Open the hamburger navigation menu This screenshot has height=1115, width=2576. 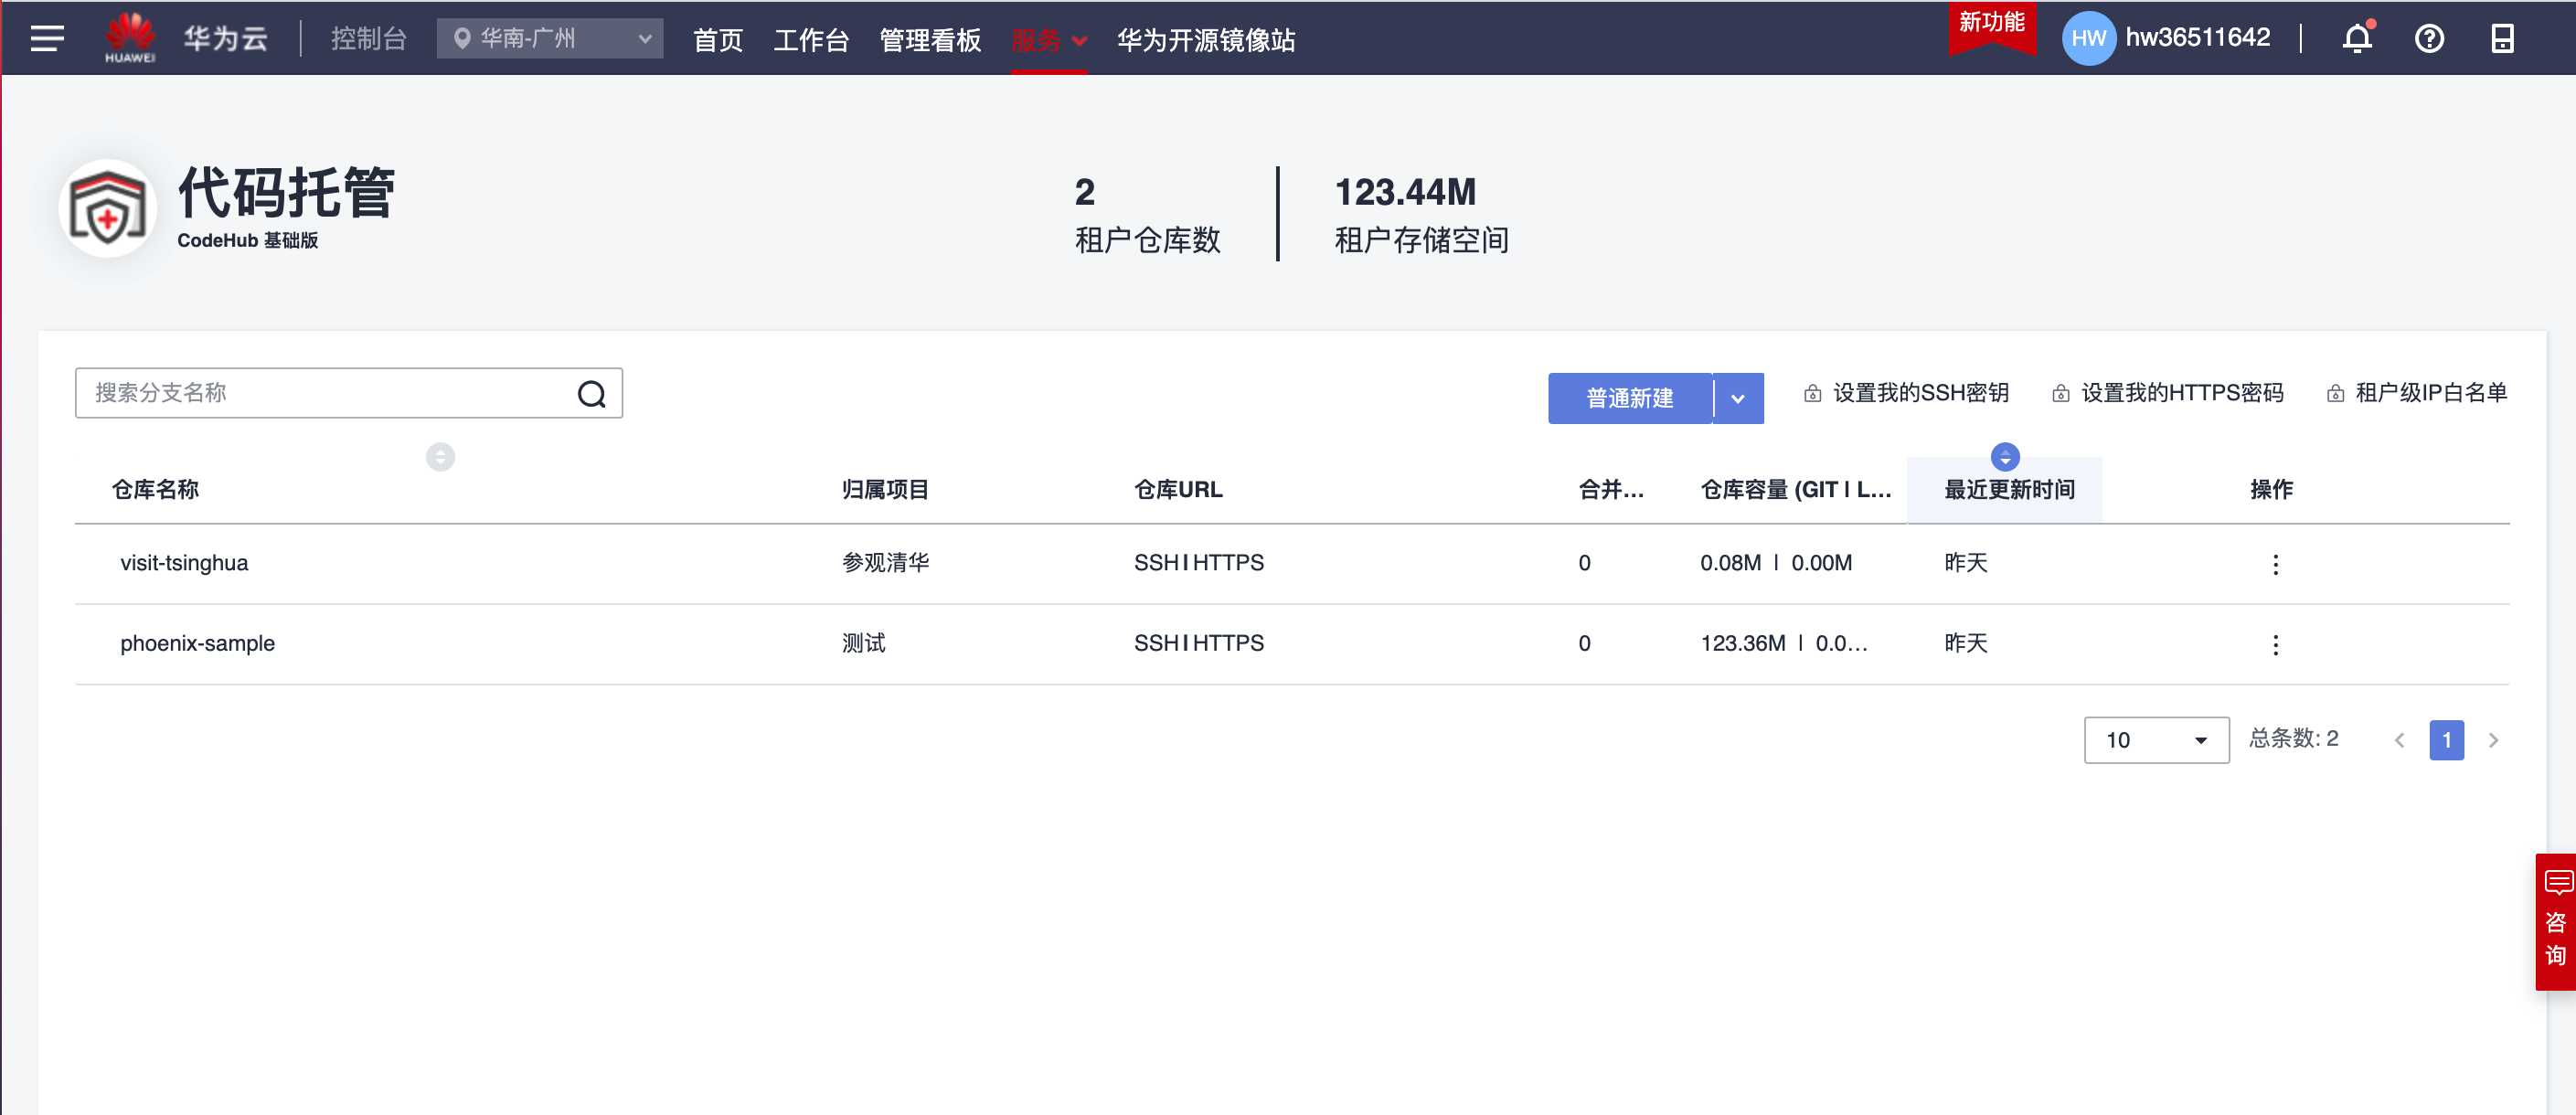click(x=47, y=38)
